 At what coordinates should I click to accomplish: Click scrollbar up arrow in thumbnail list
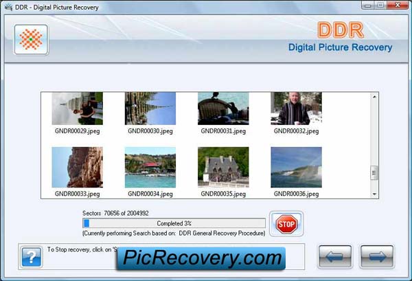[x=374, y=97]
